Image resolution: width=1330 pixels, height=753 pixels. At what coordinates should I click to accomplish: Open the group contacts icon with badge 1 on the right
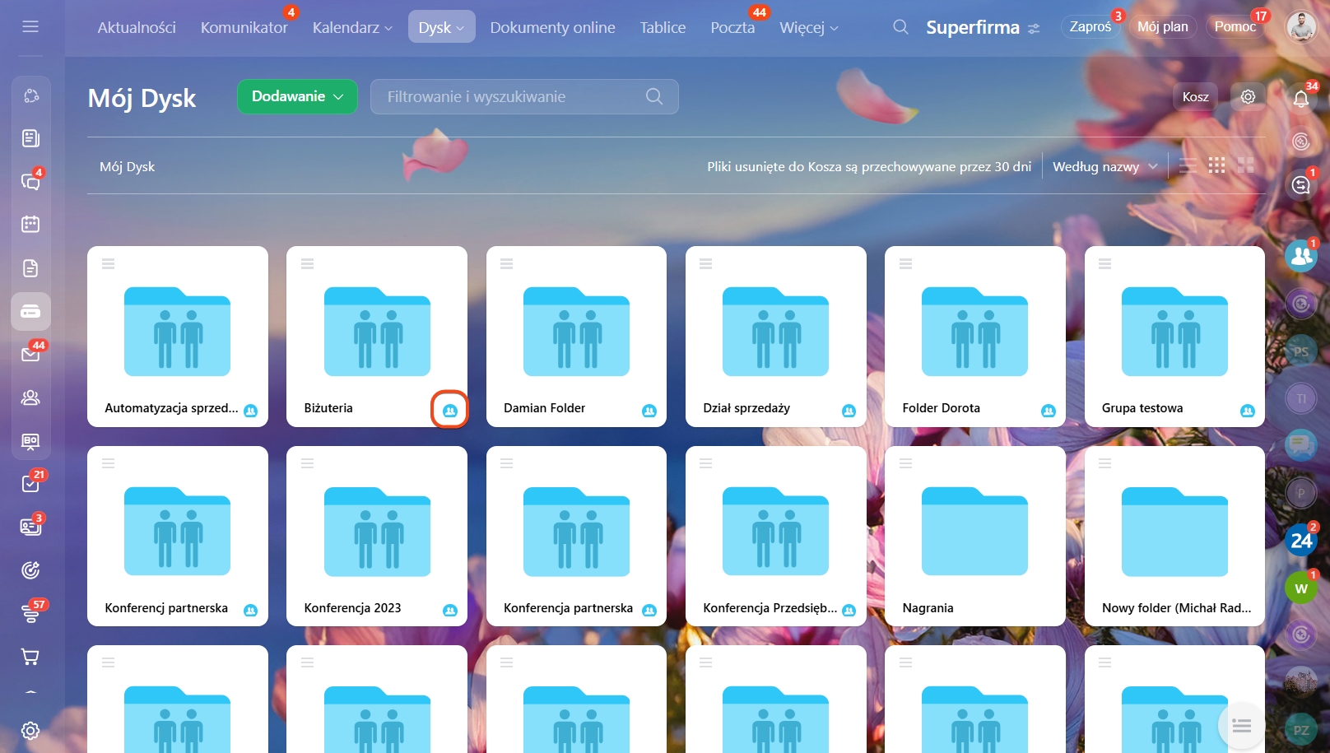pyautogui.click(x=1301, y=256)
